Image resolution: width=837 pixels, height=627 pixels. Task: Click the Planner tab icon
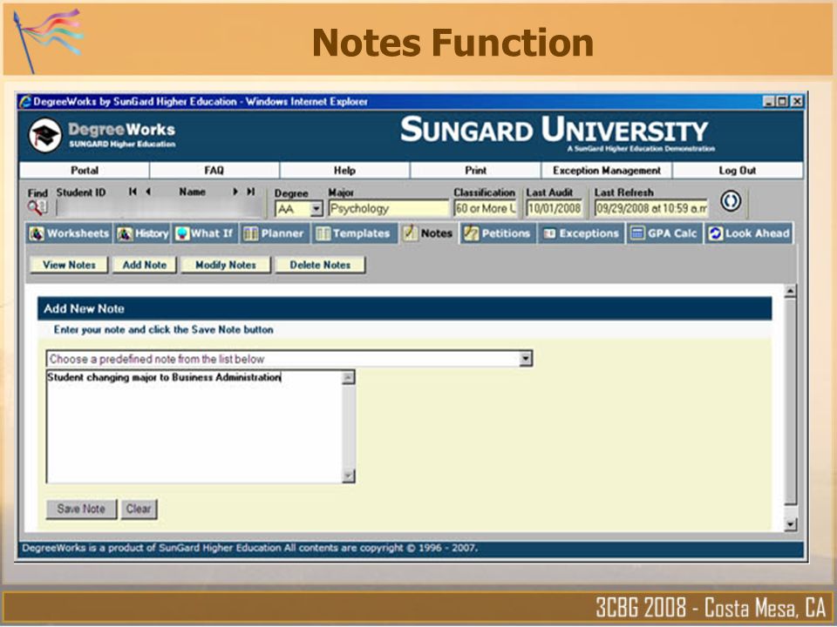point(251,233)
